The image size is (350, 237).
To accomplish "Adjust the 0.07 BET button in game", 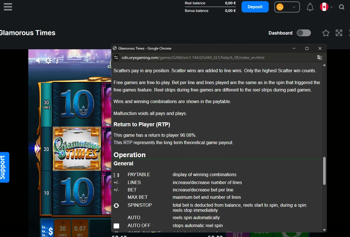I will [x=80, y=229].
